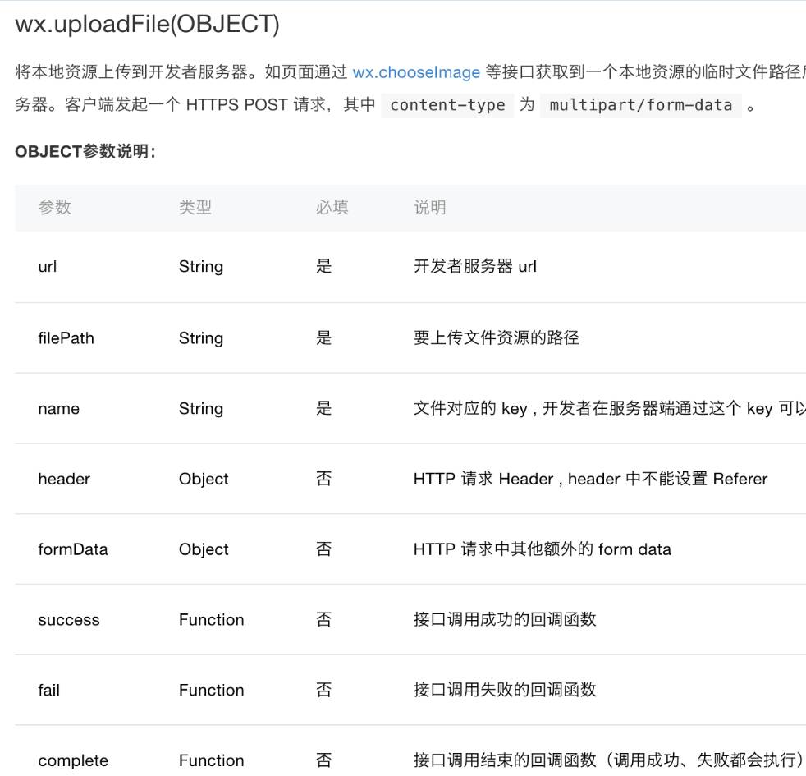
Task: Open the wx.chooseImage link
Action: pyautogui.click(x=416, y=72)
